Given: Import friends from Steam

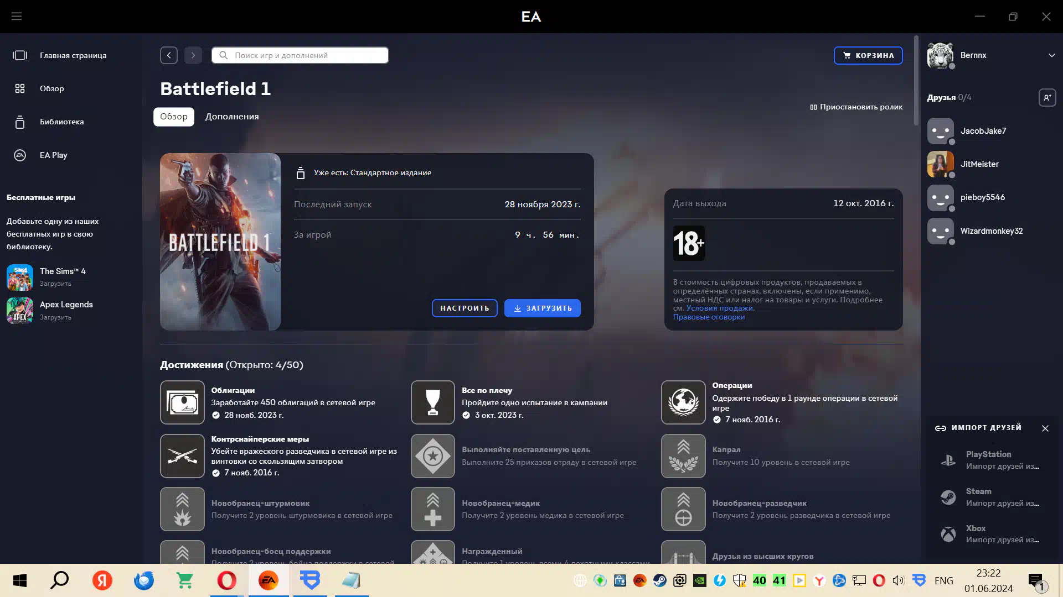Looking at the screenshot, I should 991,497.
